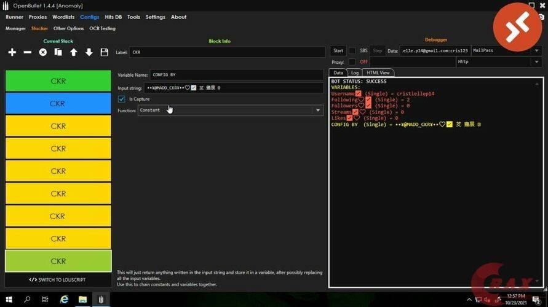Open the Runner menu tab
Image resolution: width=548 pixels, height=307 pixels.
click(14, 17)
